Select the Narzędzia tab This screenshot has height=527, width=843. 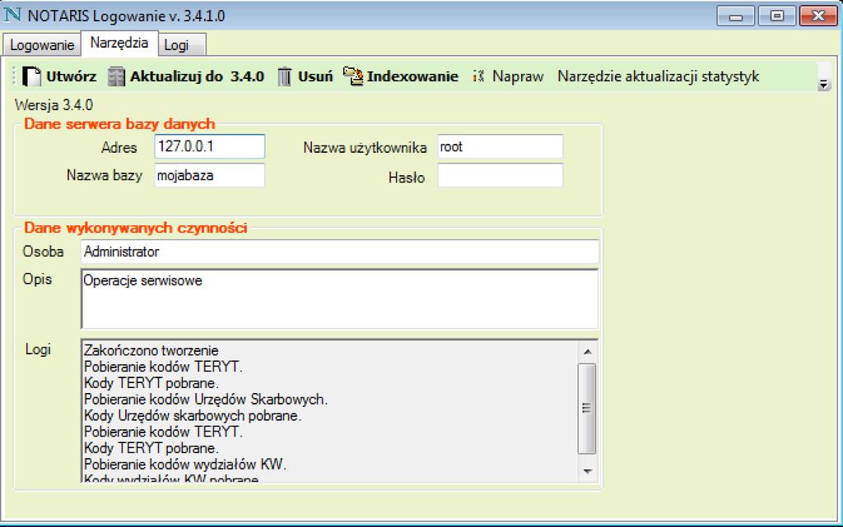[119, 43]
